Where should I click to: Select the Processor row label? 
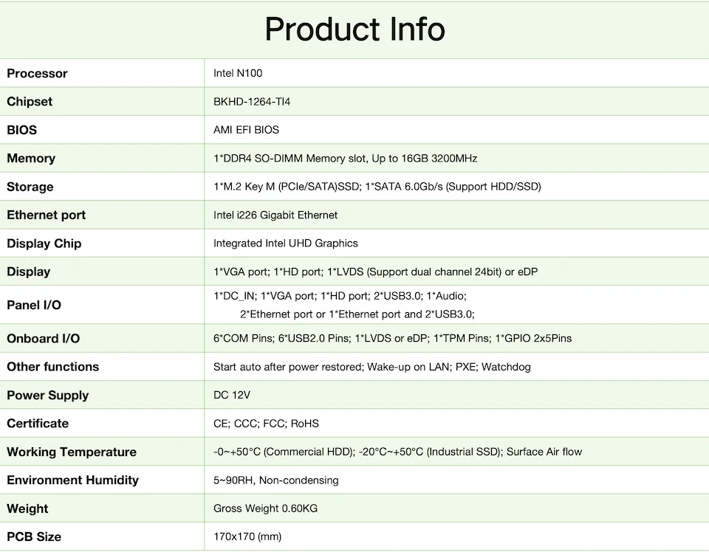coord(37,73)
